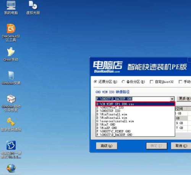Enable the 自定Ghost32 checkbox

(x=151, y=82)
